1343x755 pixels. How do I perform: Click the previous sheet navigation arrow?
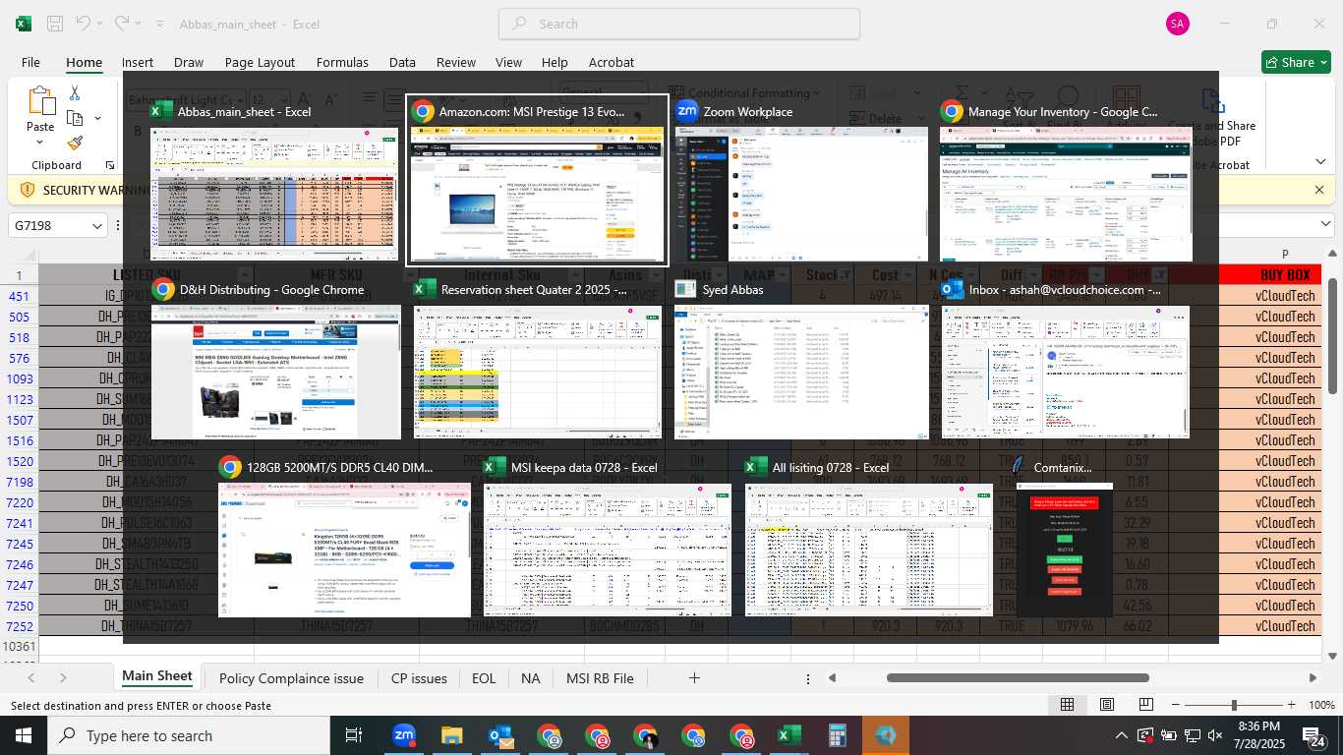31,677
